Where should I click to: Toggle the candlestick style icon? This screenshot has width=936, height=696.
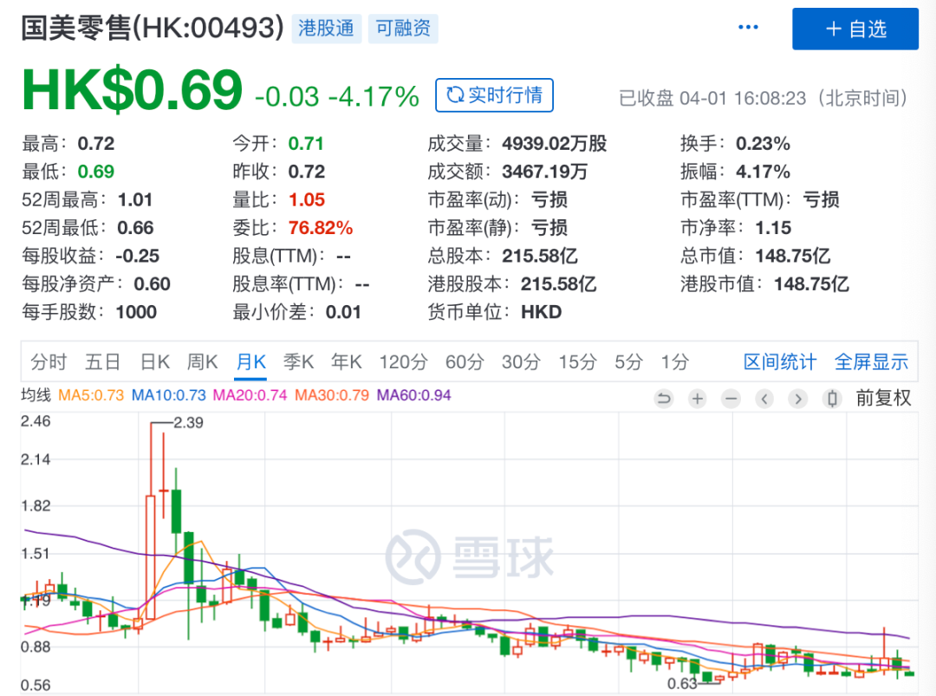[832, 398]
